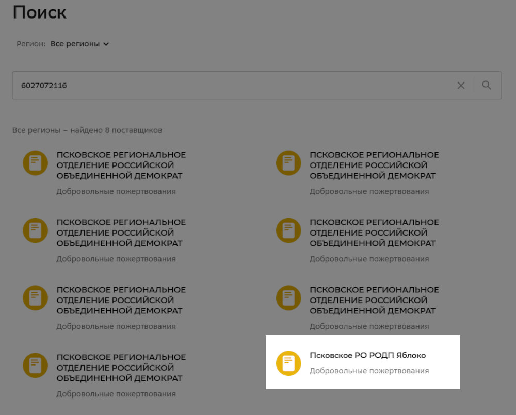
Task: Open the Псковское РО РОДП Яблоко document icon
Action: pos(288,363)
